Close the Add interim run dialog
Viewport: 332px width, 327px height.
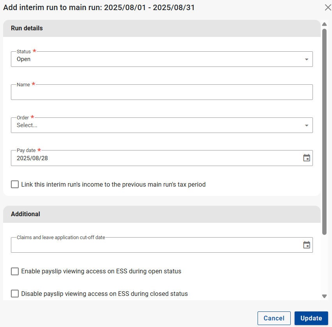328,7
